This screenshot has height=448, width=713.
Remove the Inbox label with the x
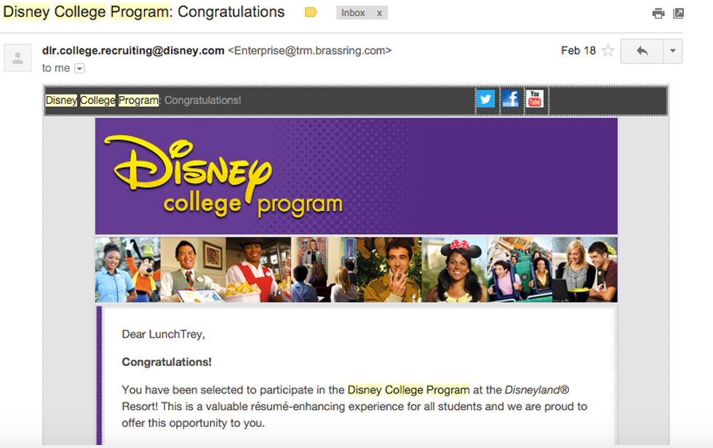tap(379, 13)
